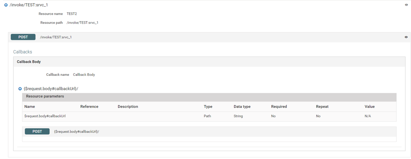
Task: Toggle the eye icon for the top resource
Action: point(406,5)
